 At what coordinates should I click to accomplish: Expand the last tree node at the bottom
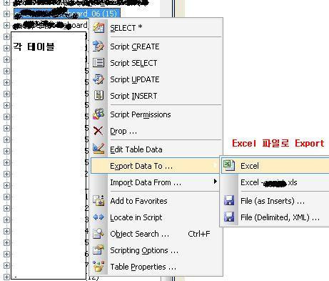pyautogui.click(x=6, y=277)
